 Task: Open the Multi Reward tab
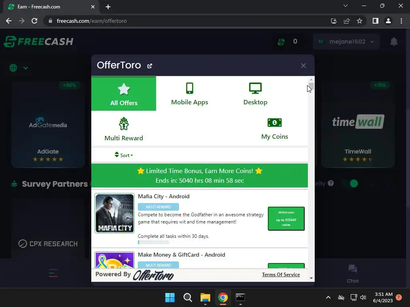tap(124, 129)
